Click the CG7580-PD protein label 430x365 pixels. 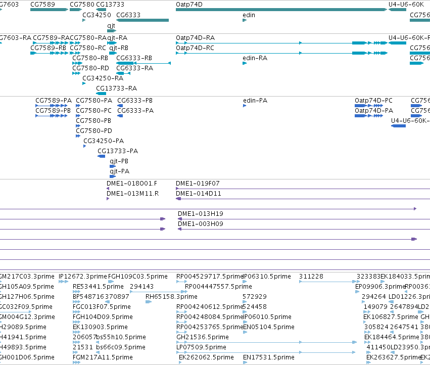pos(94,130)
